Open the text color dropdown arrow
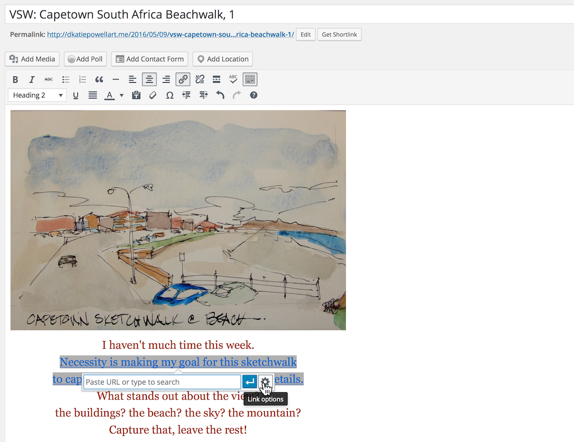This screenshot has height=442, width=574. pos(121,95)
